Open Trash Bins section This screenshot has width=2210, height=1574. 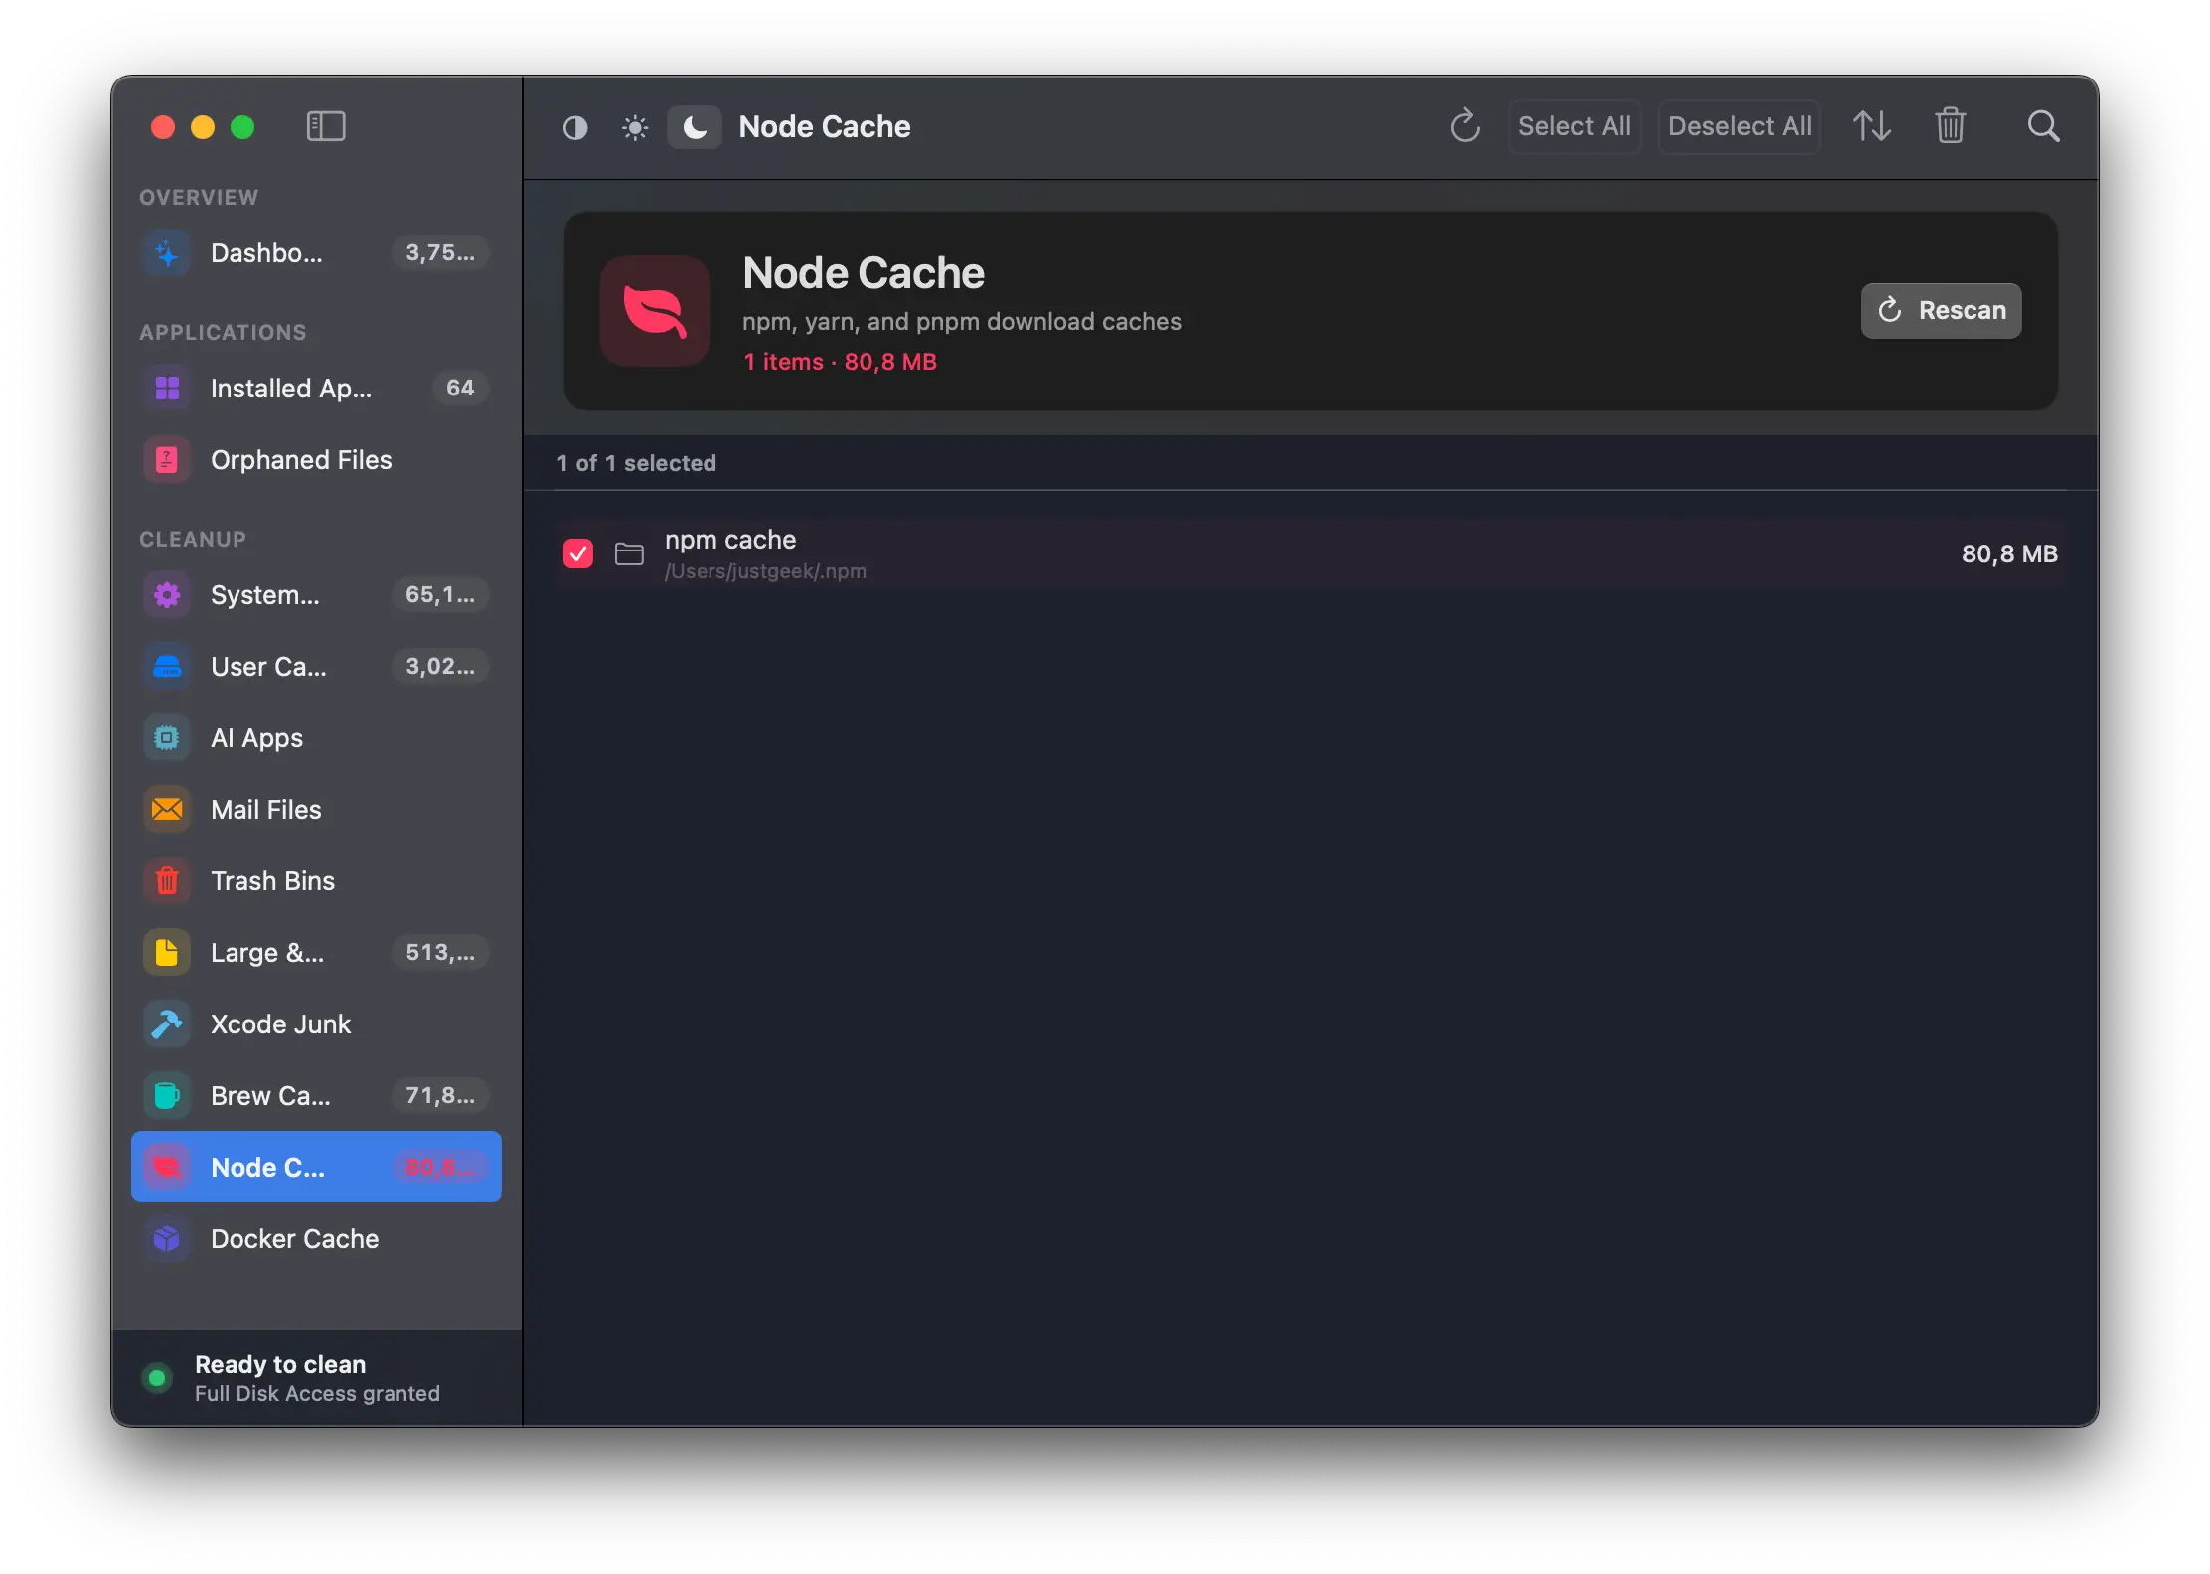click(316, 881)
